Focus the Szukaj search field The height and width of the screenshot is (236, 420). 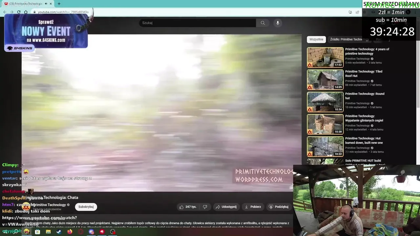click(x=198, y=23)
